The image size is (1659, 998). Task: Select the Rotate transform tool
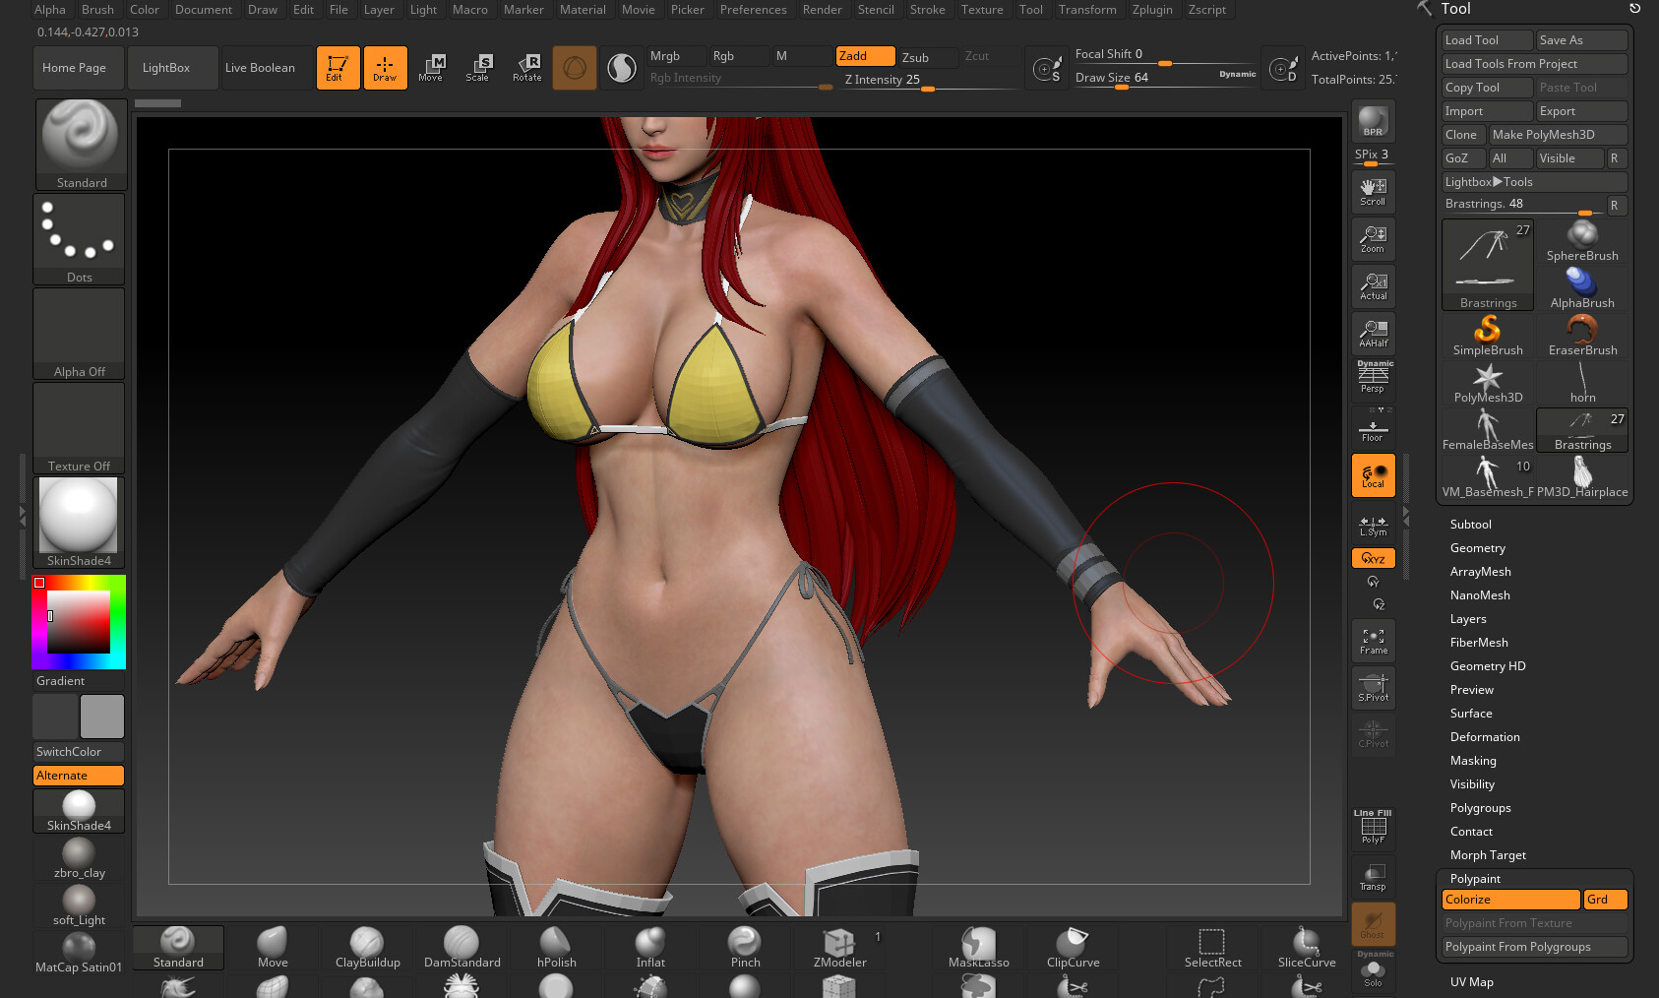point(526,68)
